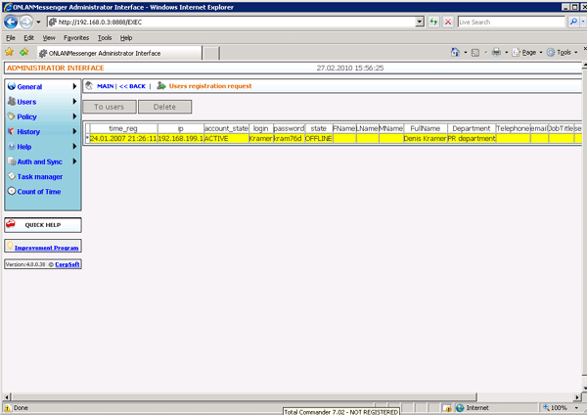Click the address bar URL field
587x415 pixels.
click(x=231, y=23)
